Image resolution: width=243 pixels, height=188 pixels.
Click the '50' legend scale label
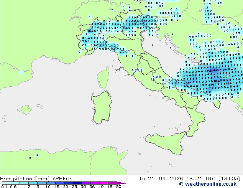click(118, 186)
